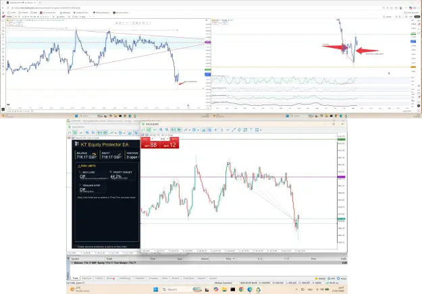
Task: Open Periods icon in back MT4 window
Action: coord(120,132)
